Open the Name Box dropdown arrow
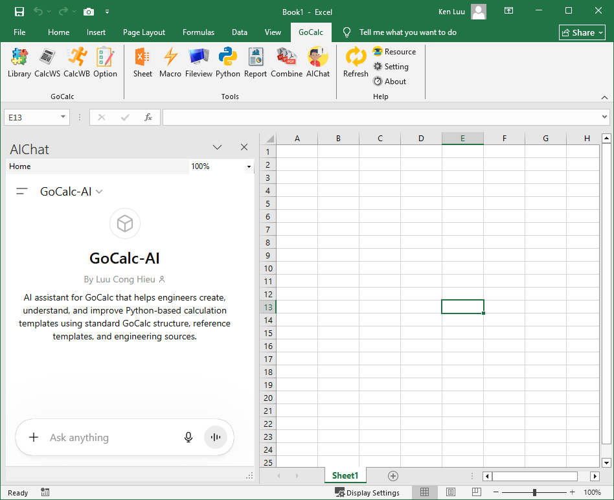 point(63,117)
